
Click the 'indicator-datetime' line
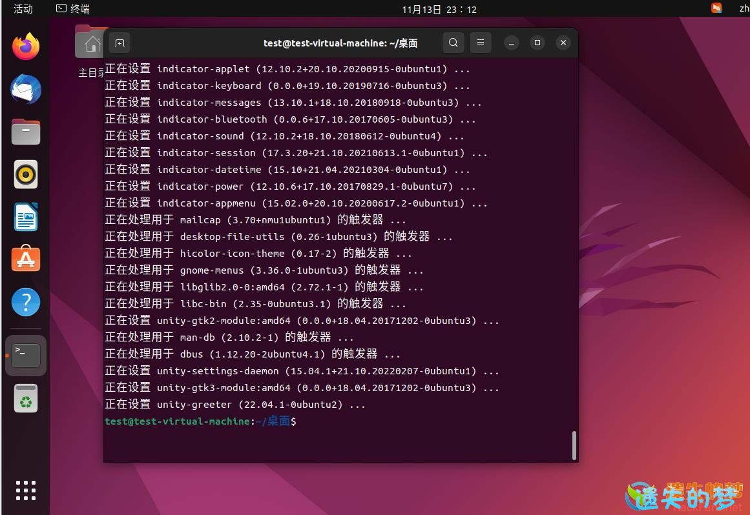pos(287,169)
